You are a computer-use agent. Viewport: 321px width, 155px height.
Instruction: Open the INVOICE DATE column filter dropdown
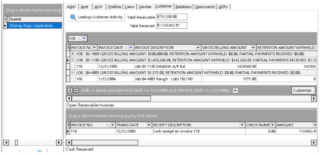tap(131, 48)
